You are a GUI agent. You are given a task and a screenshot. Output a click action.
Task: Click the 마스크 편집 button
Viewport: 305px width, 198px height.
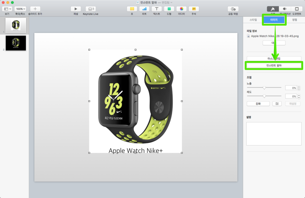tap(274, 59)
